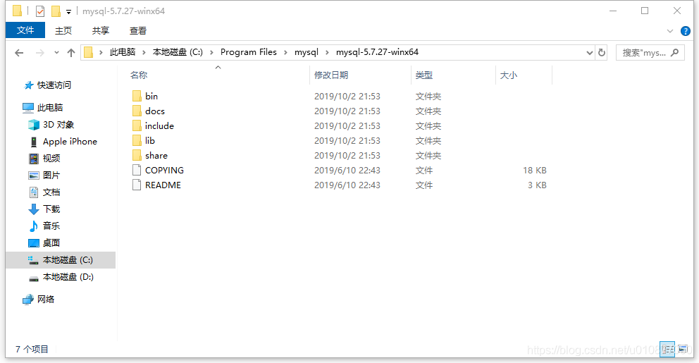This screenshot has width=699, height=363.
Task: Switch to details view in status bar
Action: [x=668, y=348]
